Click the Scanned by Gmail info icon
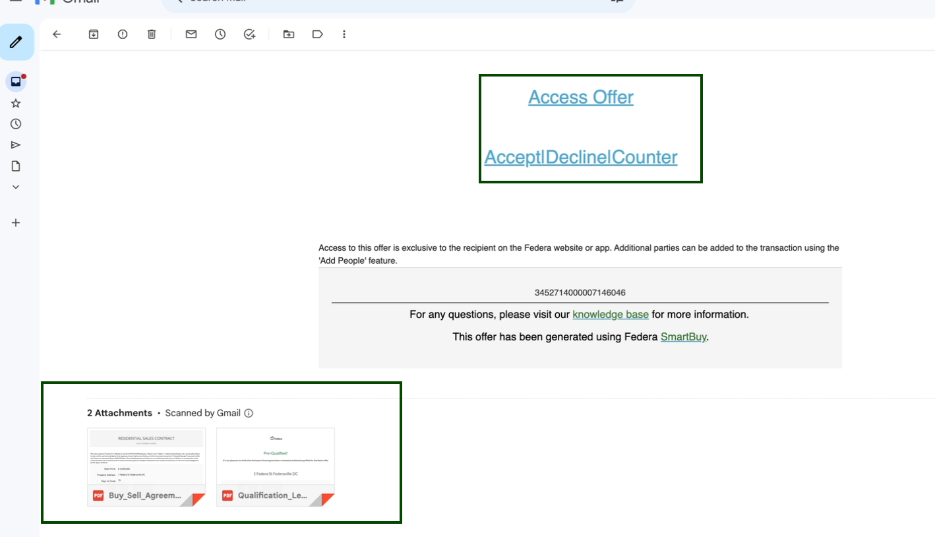935x537 pixels. [249, 414]
